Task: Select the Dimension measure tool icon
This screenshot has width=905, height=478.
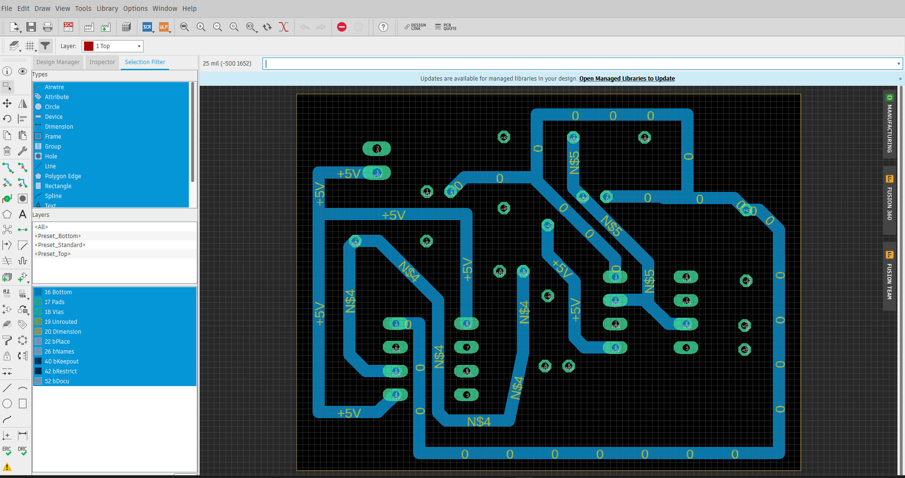Action: pyautogui.click(x=23, y=435)
